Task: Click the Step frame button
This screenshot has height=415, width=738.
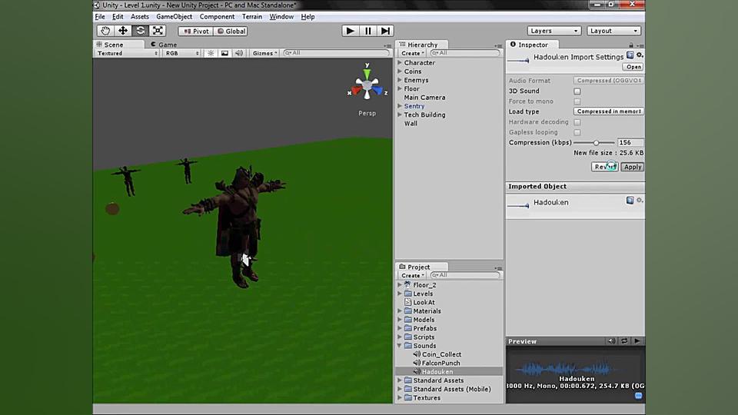Action: (x=385, y=31)
